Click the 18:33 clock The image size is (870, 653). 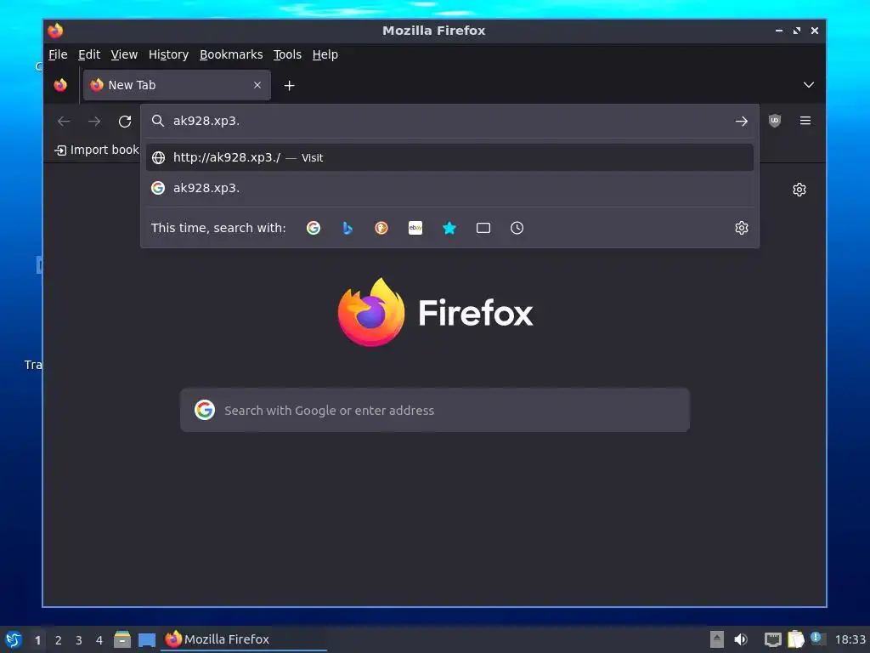(850, 639)
